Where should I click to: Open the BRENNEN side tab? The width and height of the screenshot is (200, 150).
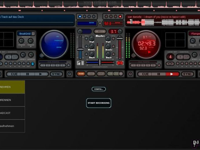coord(12,100)
